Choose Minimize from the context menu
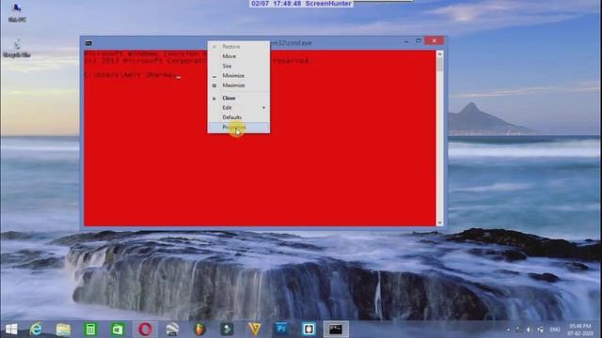This screenshot has height=338, width=602. [238, 75]
